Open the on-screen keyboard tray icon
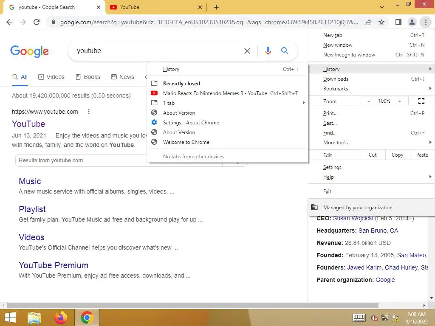This screenshot has width=435, height=326. pos(359,318)
